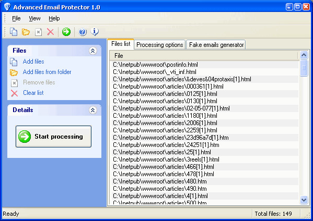Collapse the Files panel with its chevron
313x221 pixels.
click(x=92, y=51)
